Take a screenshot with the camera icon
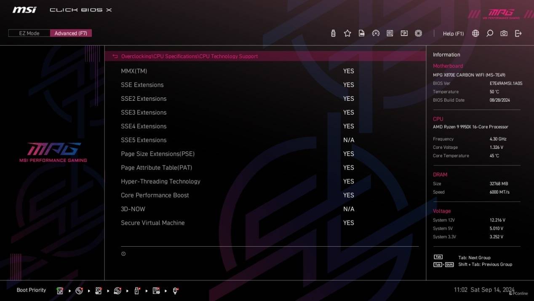 tap(504, 33)
